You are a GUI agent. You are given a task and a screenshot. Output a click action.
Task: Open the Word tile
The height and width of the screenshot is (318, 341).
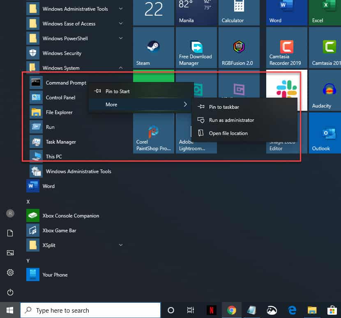pos(287,13)
